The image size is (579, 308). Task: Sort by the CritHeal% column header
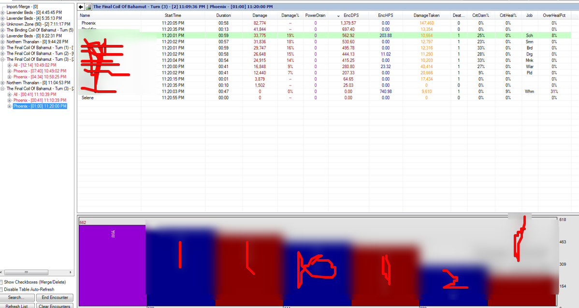(x=508, y=15)
